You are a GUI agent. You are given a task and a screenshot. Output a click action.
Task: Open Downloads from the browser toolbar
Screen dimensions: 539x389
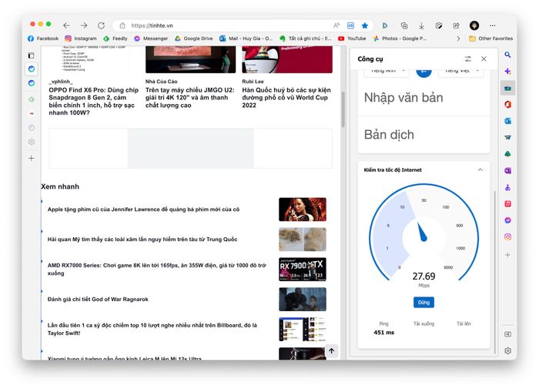[x=420, y=25]
